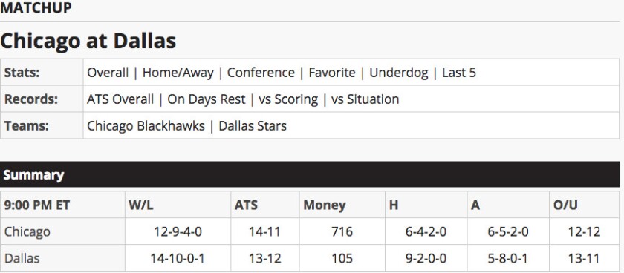
Task: View Home/Away stats
Action: [x=178, y=73]
